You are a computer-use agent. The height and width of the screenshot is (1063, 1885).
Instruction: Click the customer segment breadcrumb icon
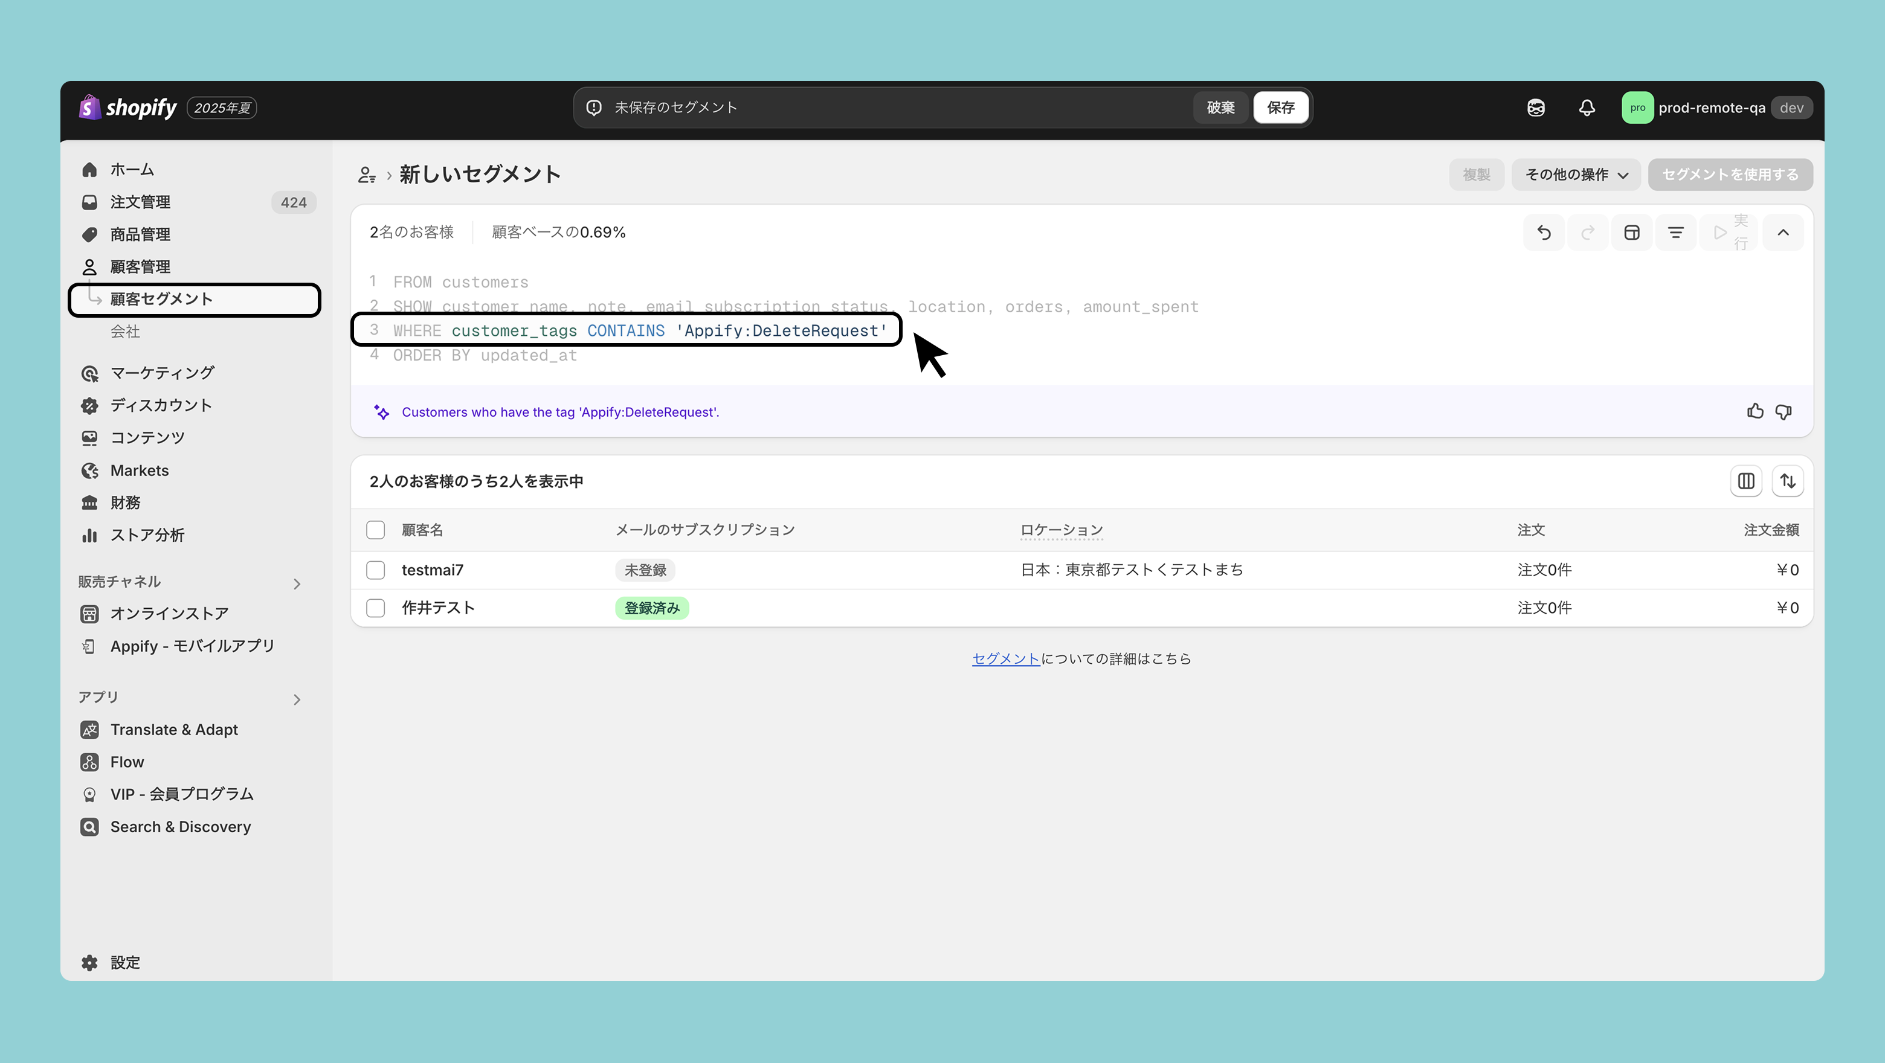click(x=367, y=175)
